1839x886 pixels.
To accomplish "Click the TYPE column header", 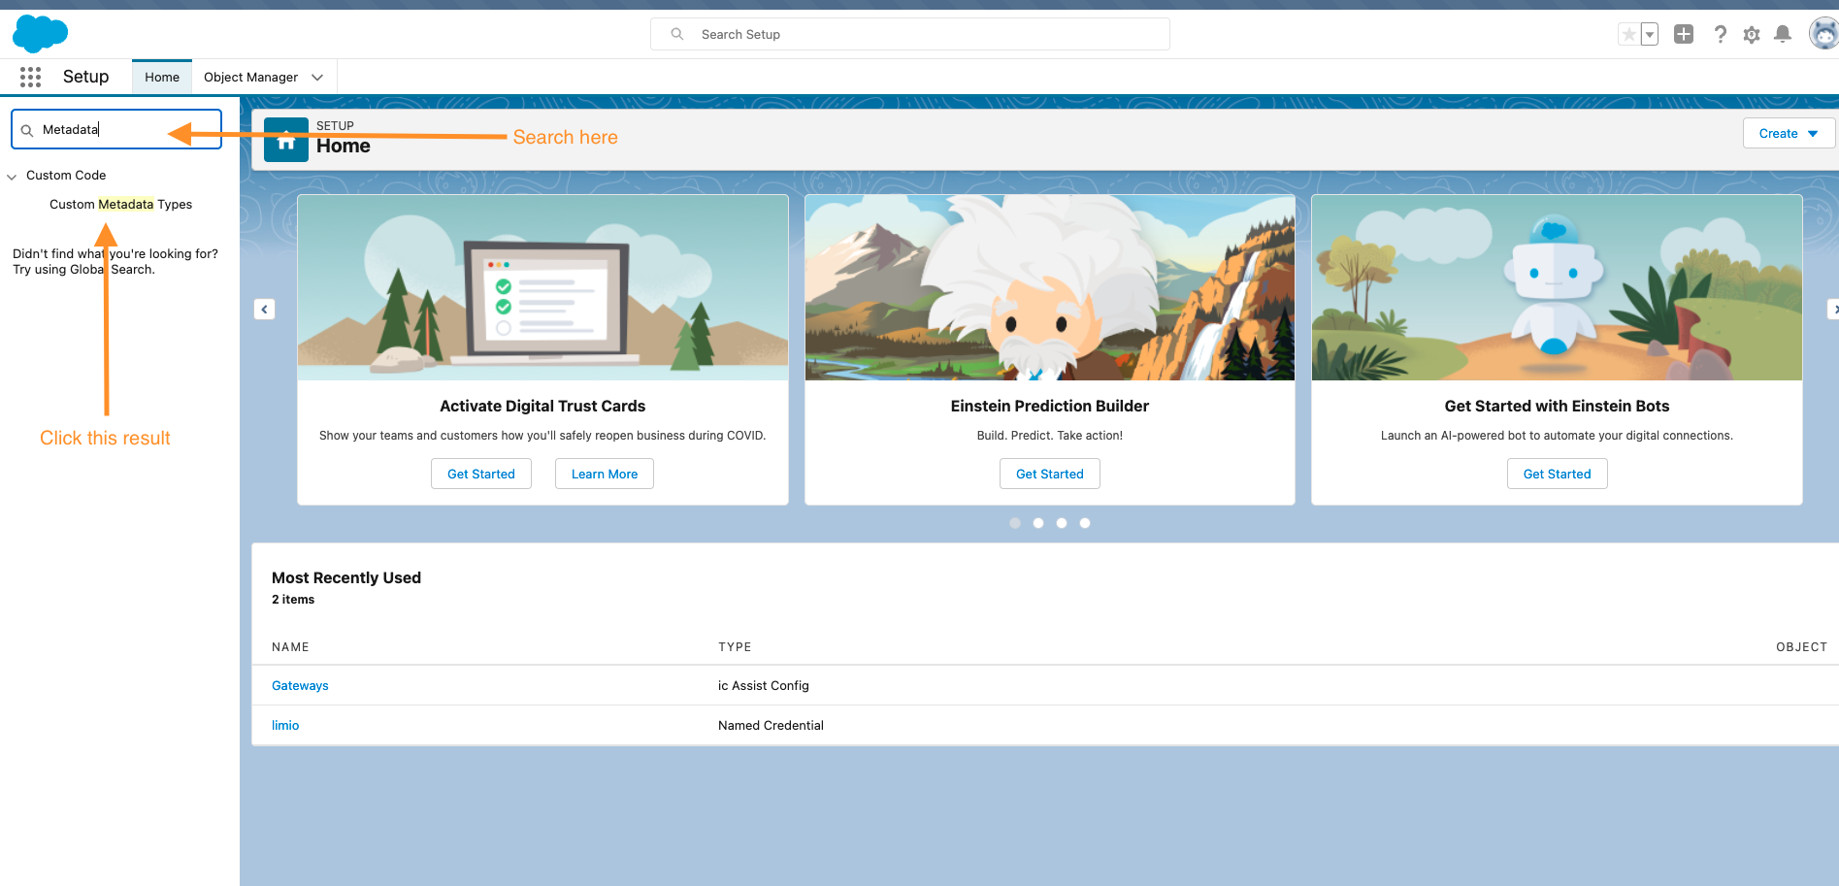I will pyautogui.click(x=735, y=646).
